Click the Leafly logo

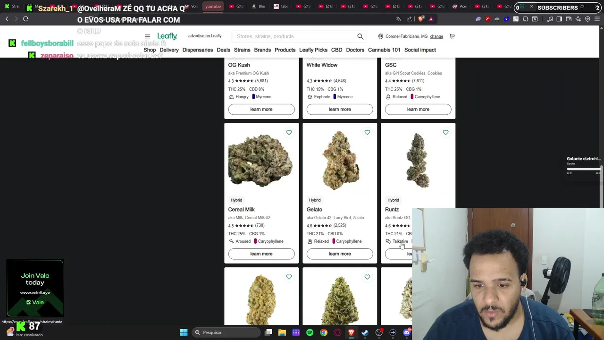pyautogui.click(x=167, y=36)
